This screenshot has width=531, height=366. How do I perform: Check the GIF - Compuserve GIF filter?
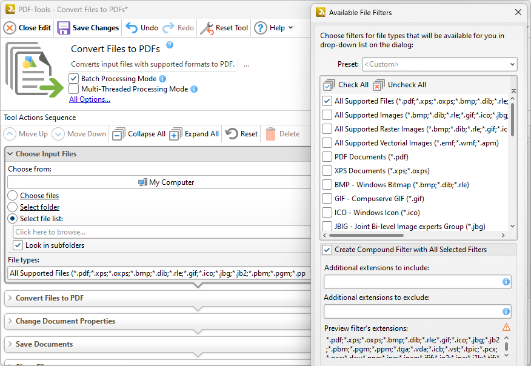pyautogui.click(x=327, y=198)
